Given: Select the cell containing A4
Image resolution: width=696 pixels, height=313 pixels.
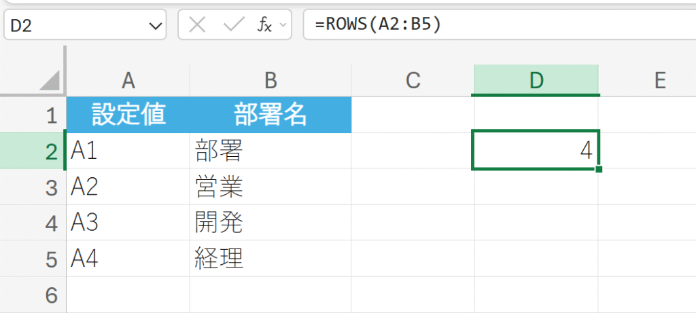Looking at the screenshot, I should 128,259.
